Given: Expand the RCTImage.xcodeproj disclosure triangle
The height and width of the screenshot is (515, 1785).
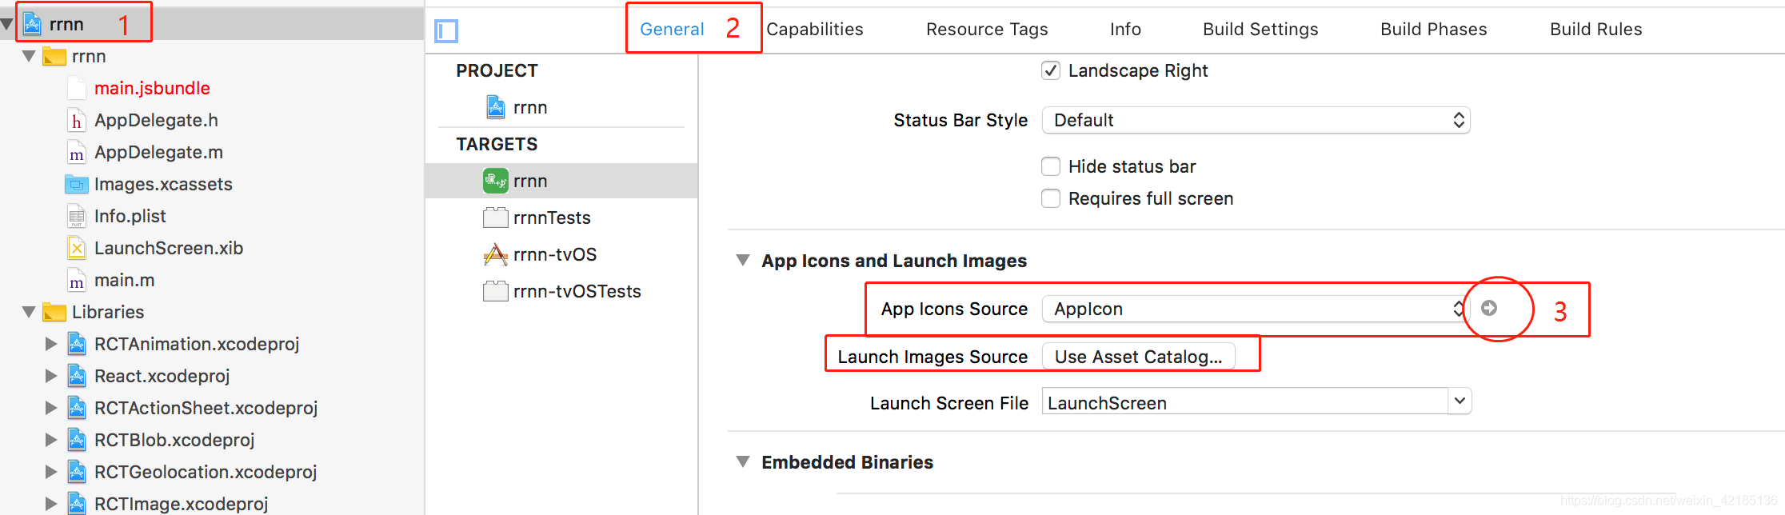Looking at the screenshot, I should [x=51, y=504].
